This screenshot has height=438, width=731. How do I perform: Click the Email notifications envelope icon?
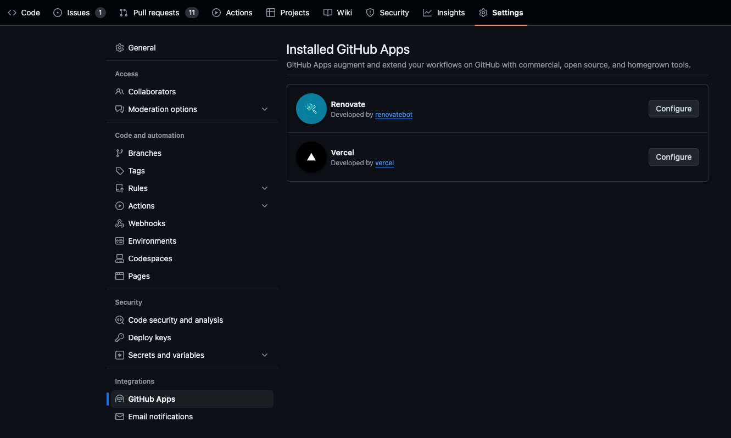[120, 417]
